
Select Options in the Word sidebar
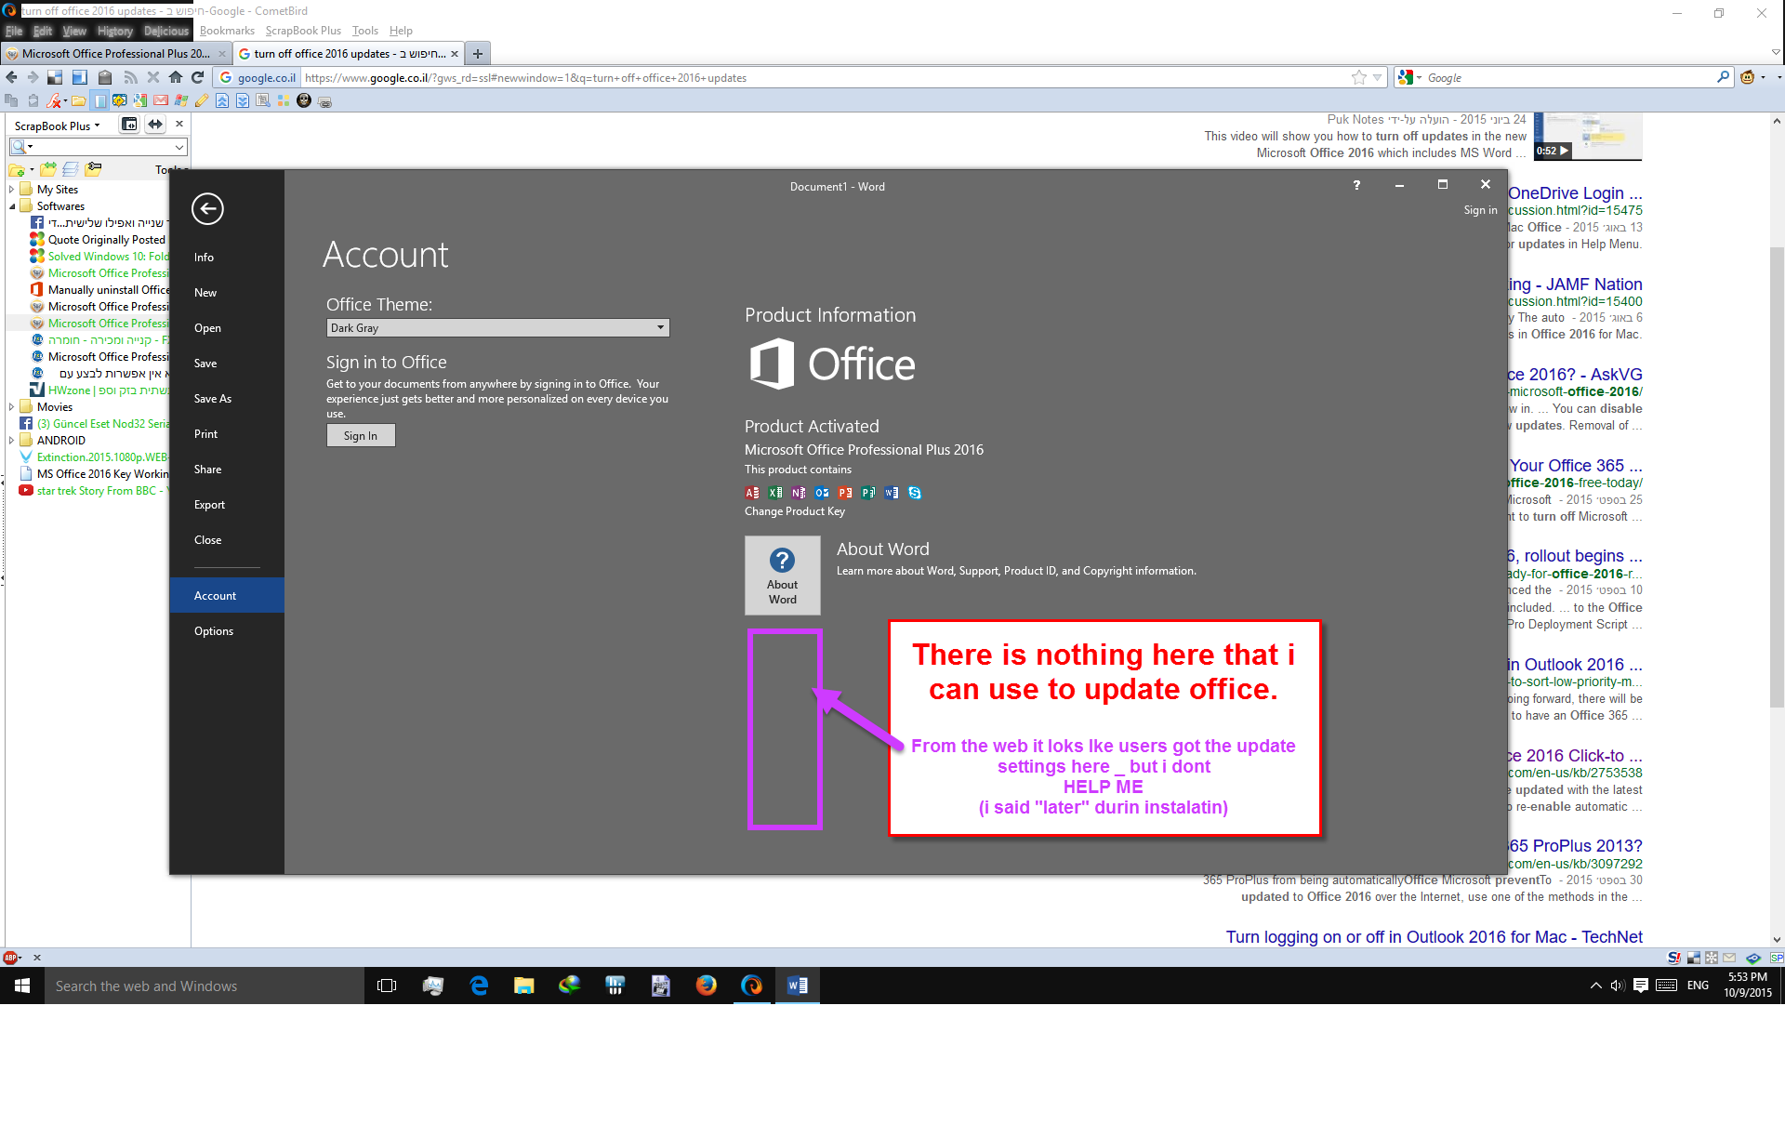[x=214, y=631]
